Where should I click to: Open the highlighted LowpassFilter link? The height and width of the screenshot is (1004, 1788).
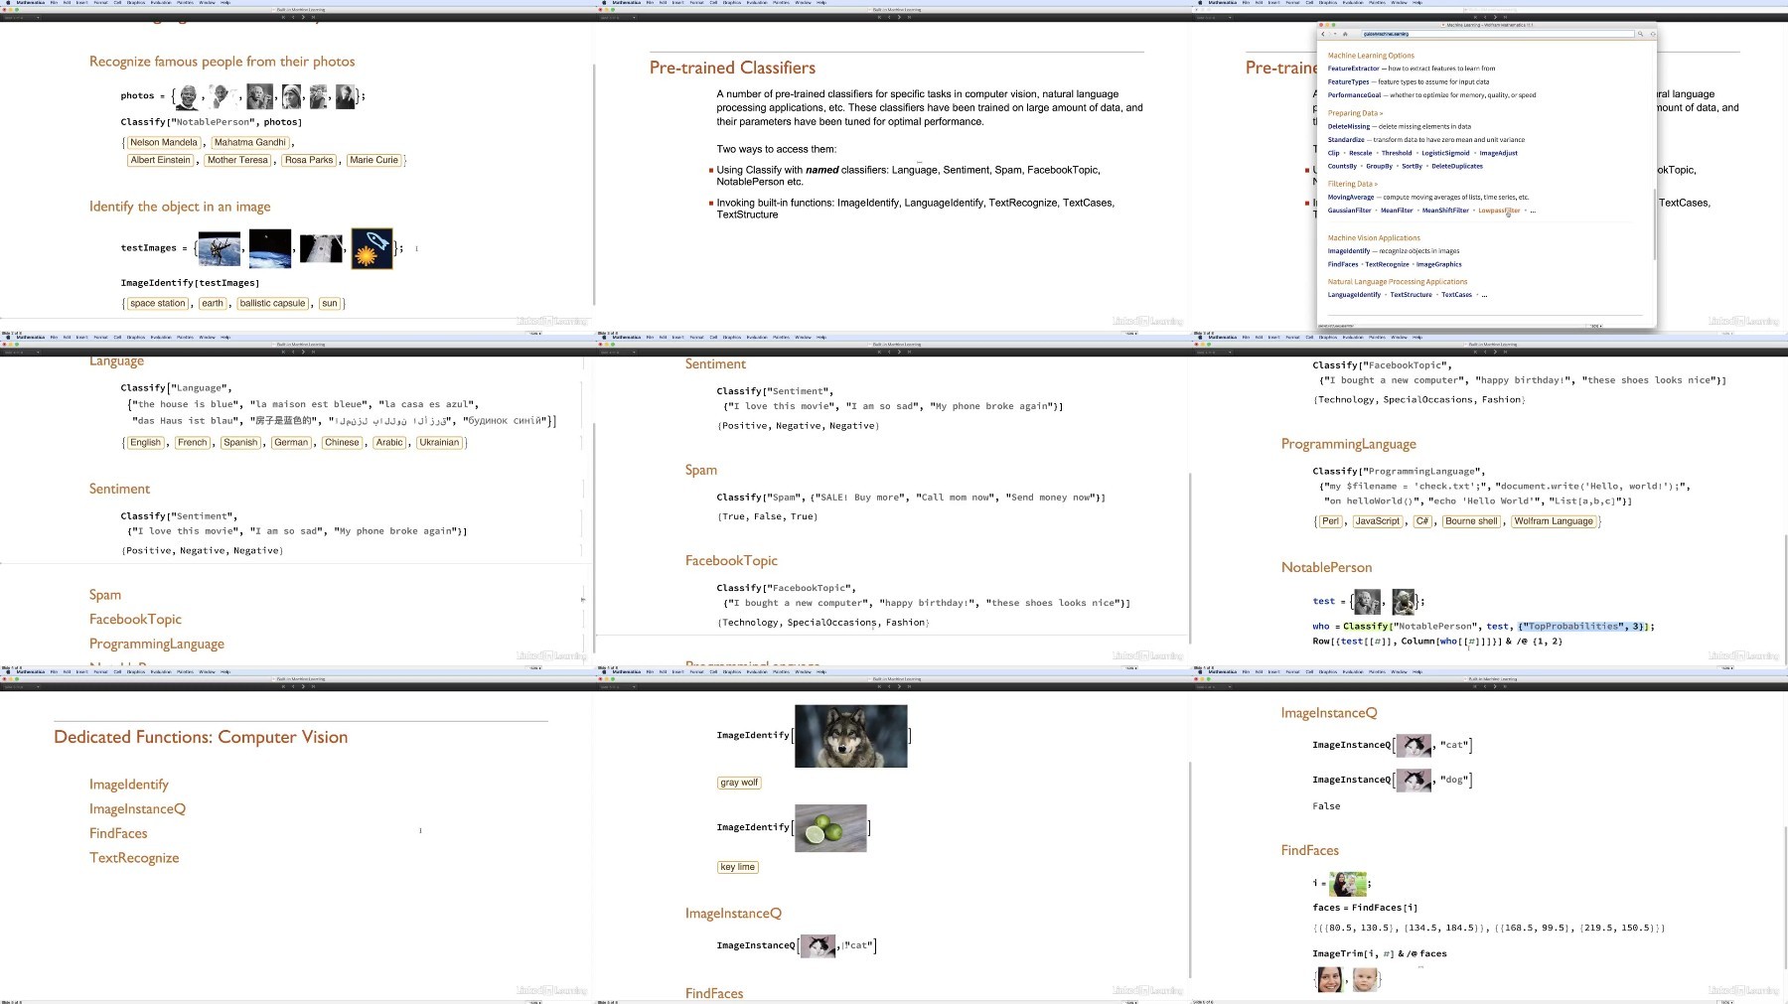pyautogui.click(x=1499, y=211)
